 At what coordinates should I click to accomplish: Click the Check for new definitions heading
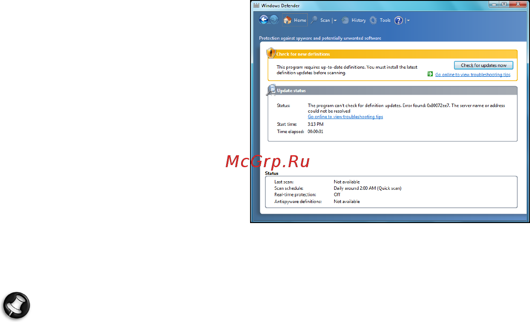pyautogui.click(x=303, y=54)
